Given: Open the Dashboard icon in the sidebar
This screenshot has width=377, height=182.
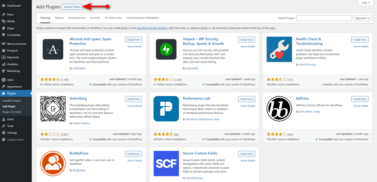Looking at the screenshot, I should pos(3,6).
